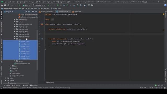The height and width of the screenshot is (94, 167).
Task: Click the UTF-8 encoding in status bar
Action: 151,88
